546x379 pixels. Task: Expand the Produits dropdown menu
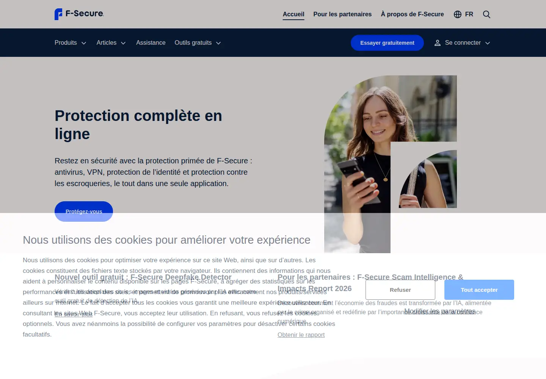point(71,43)
